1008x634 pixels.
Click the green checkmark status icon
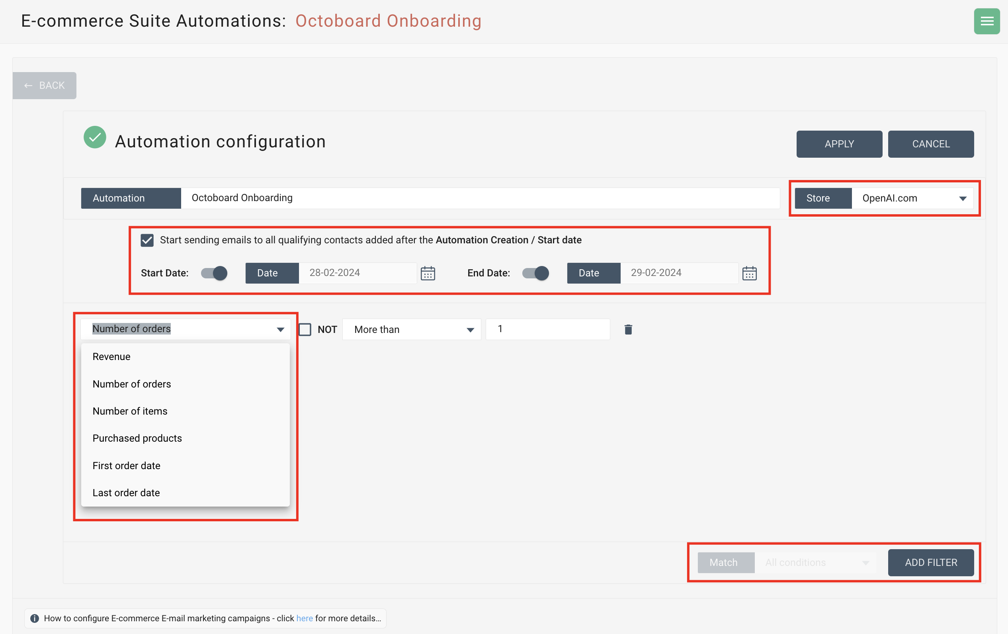[x=95, y=137]
